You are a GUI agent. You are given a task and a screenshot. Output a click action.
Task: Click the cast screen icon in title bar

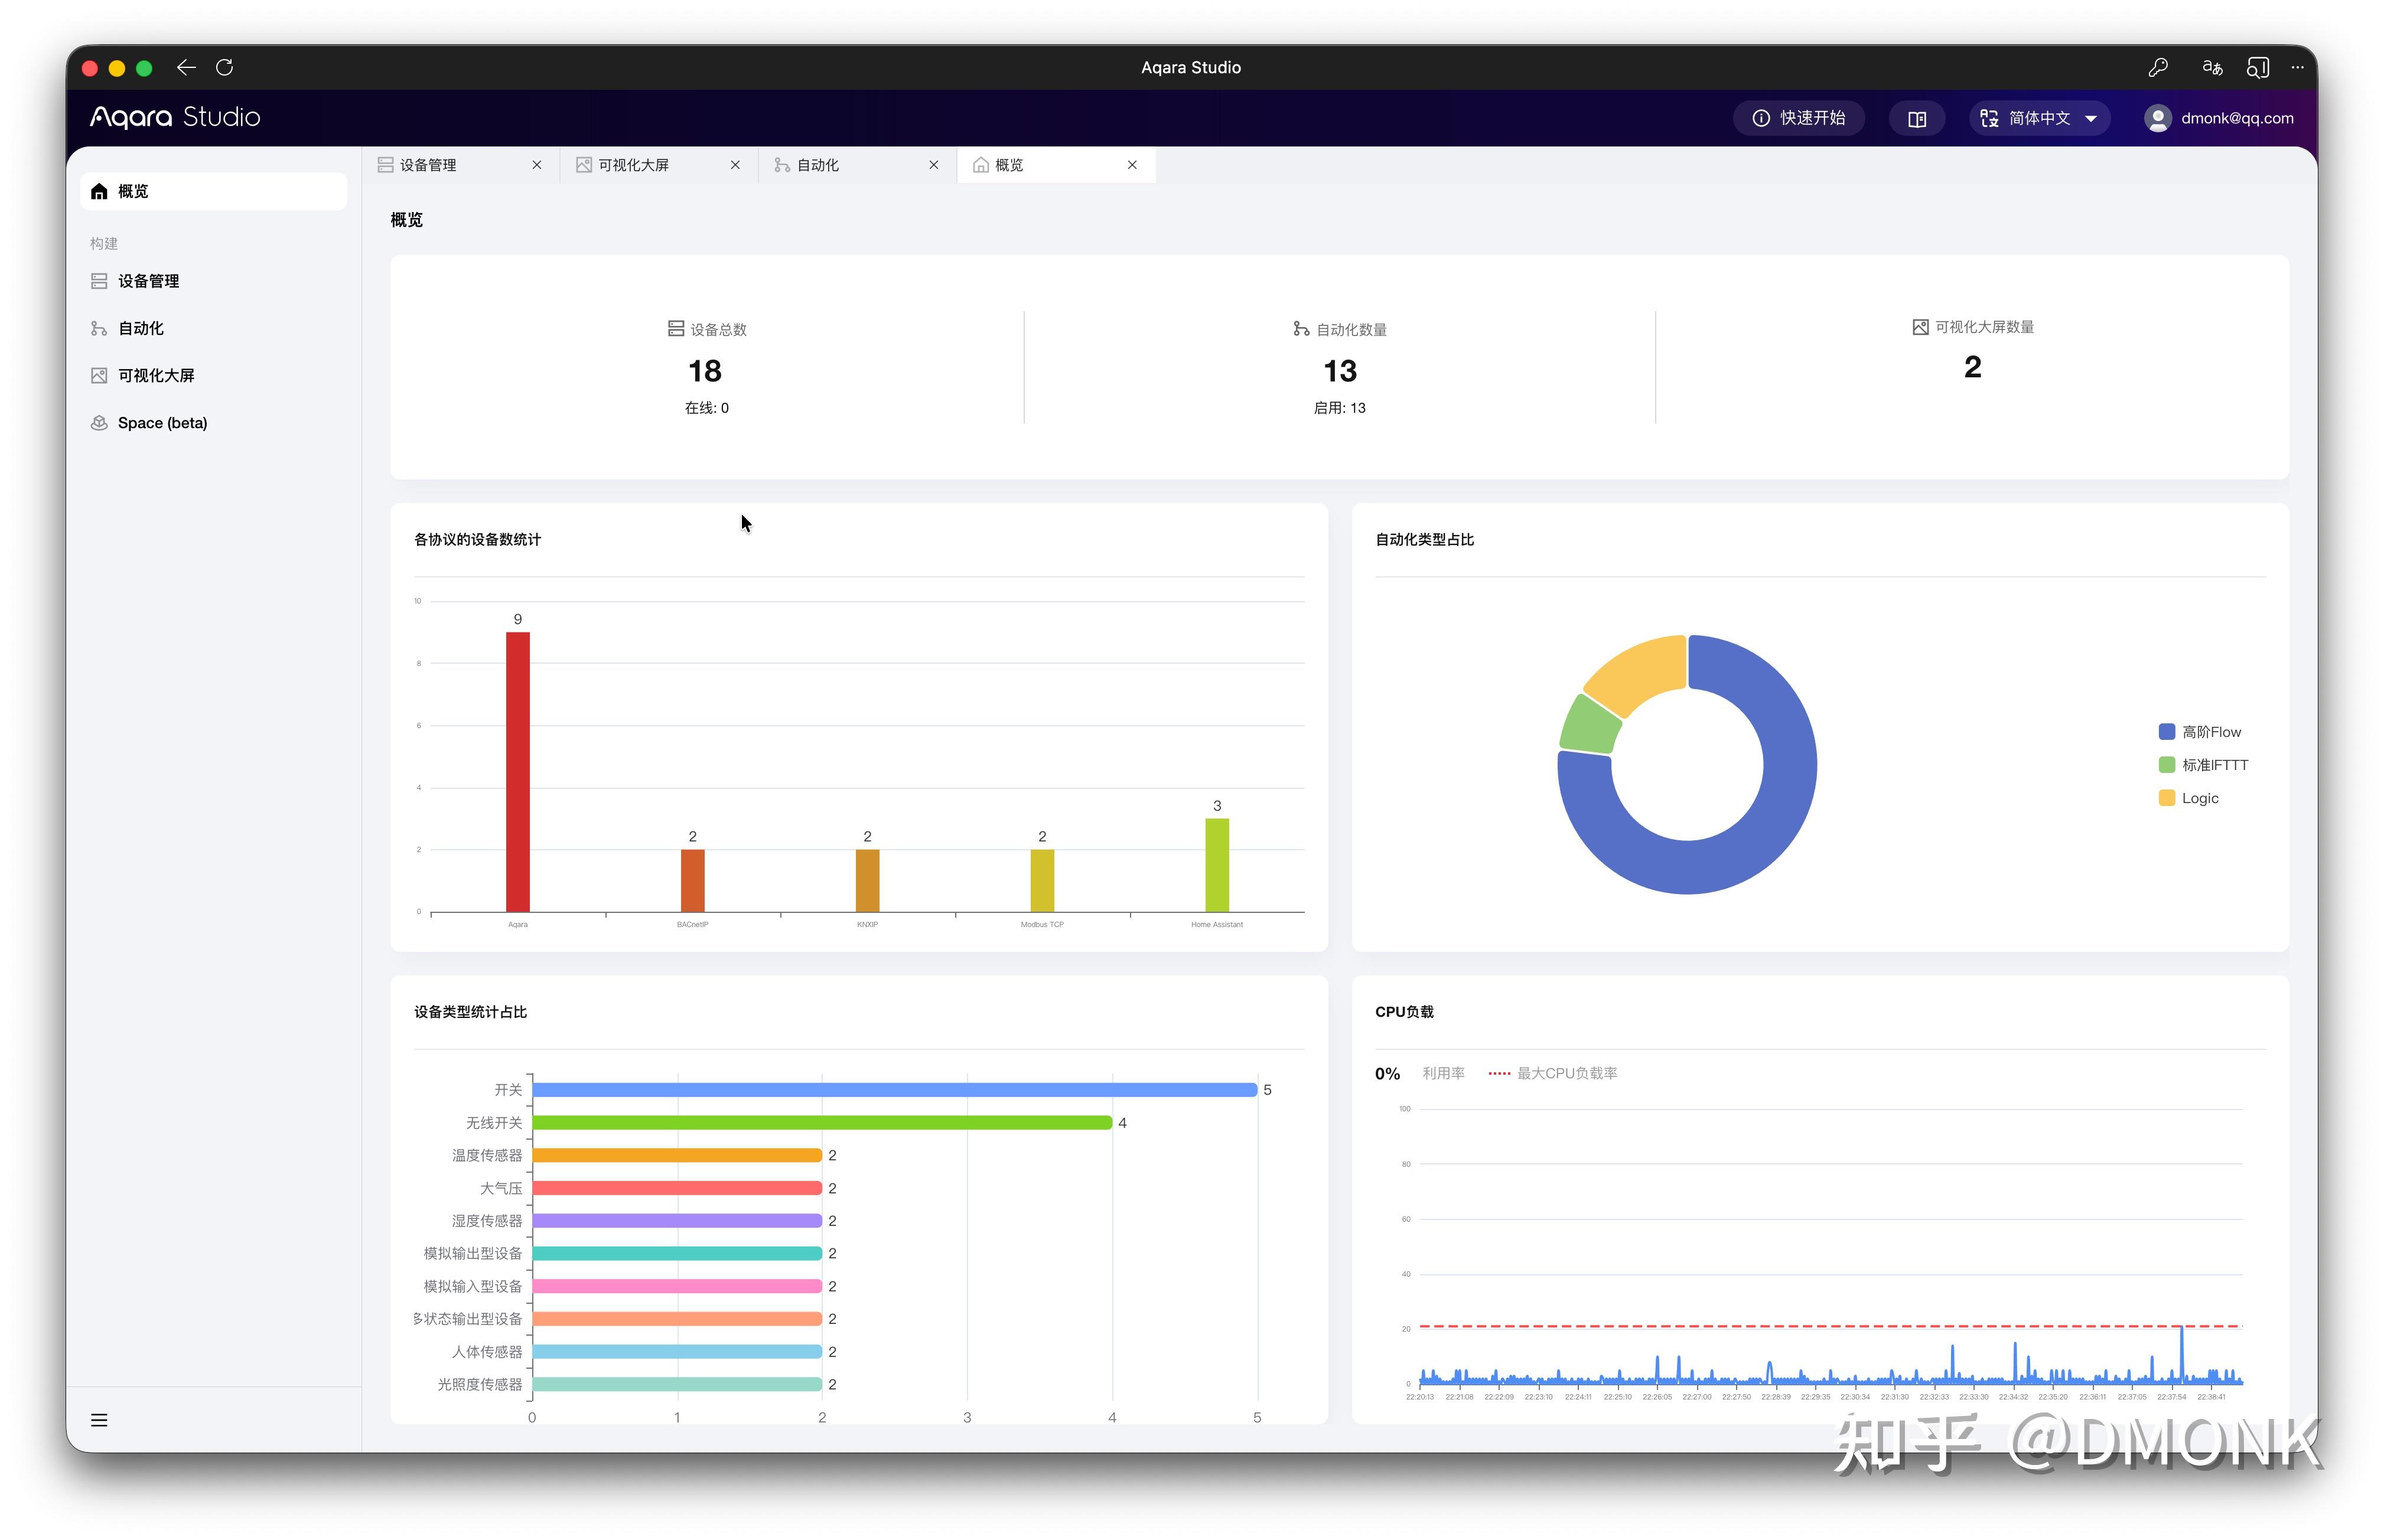tap(2258, 67)
